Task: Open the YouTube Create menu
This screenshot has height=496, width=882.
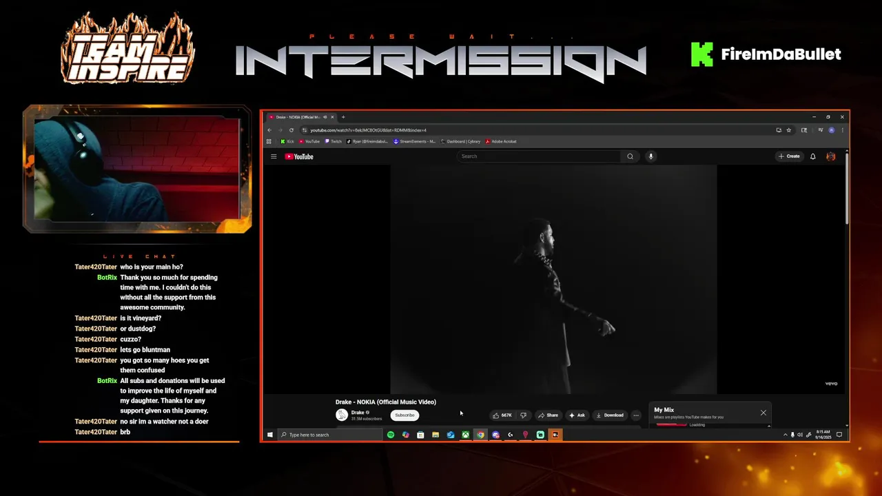Action: pos(789,156)
